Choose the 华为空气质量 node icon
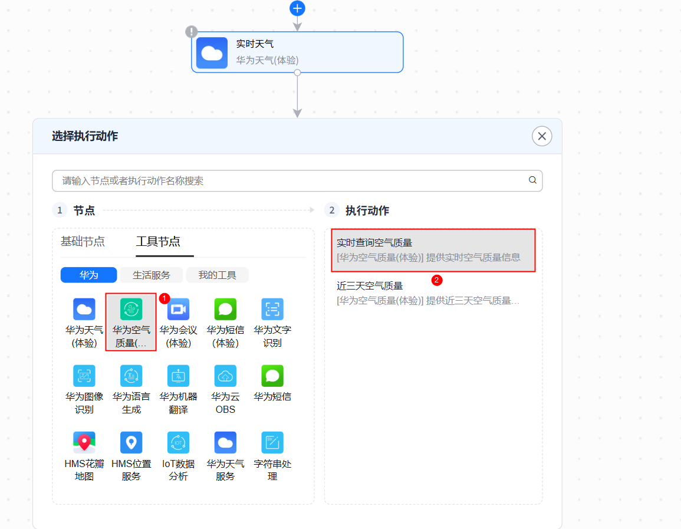Image resolution: width=681 pixels, height=529 pixels. tap(131, 309)
